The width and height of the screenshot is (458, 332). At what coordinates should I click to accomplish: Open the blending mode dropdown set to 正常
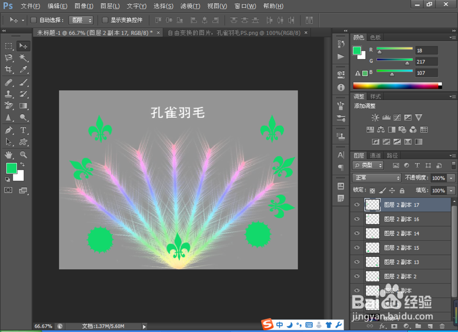click(x=376, y=178)
